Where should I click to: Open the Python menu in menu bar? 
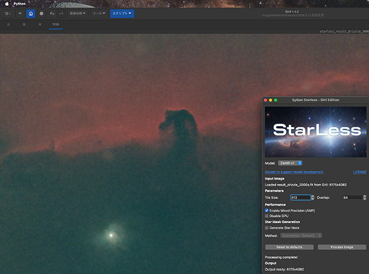coord(21,3)
